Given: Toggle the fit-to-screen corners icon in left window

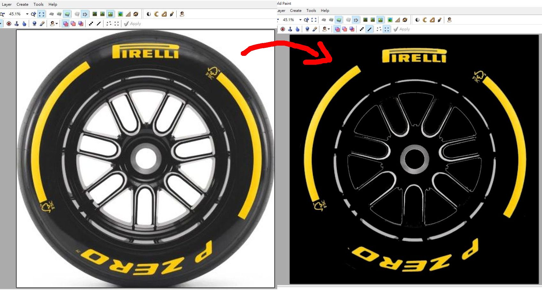Looking at the screenshot, I should (x=42, y=14).
